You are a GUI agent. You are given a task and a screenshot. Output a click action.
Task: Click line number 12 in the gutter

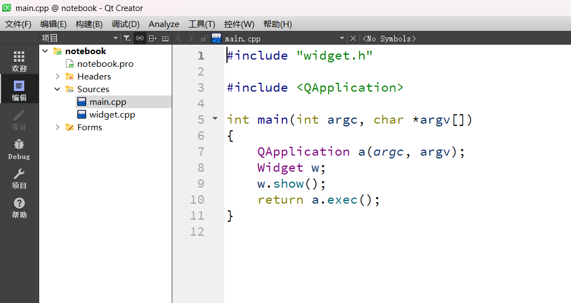197,232
